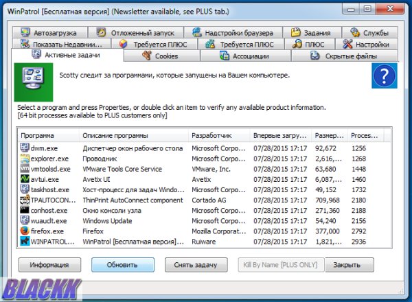Open the first Требуется ПЛЮС tab

coord(154,44)
